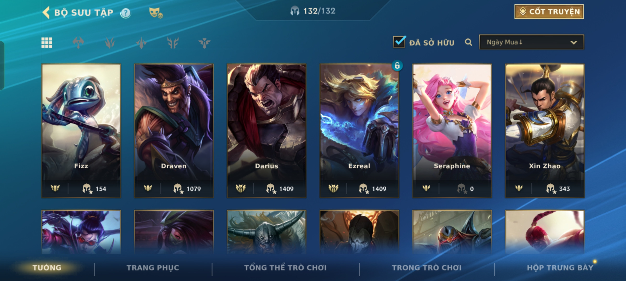Viewport: 626px width, 281px height.
Task: Switch to the Trang Phục tab
Action: tap(153, 268)
